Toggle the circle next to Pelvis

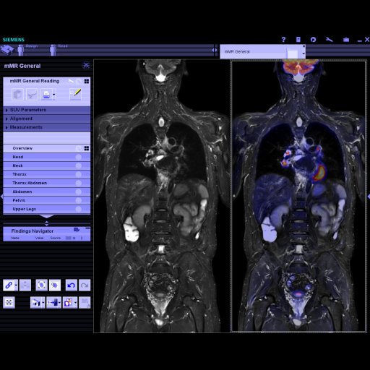pyautogui.click(x=79, y=200)
